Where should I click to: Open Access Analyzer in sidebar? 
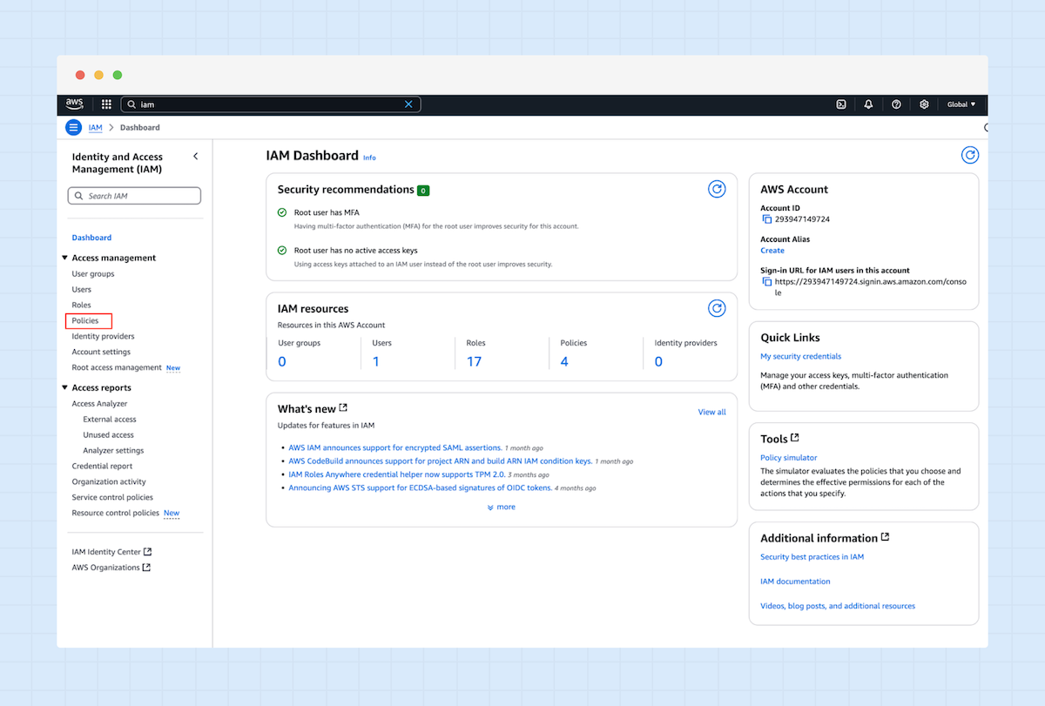click(x=99, y=404)
